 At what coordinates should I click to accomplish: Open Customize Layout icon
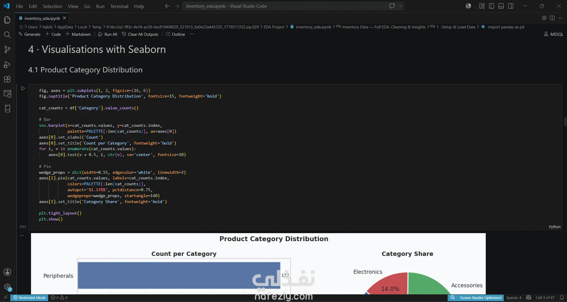(x=482, y=6)
